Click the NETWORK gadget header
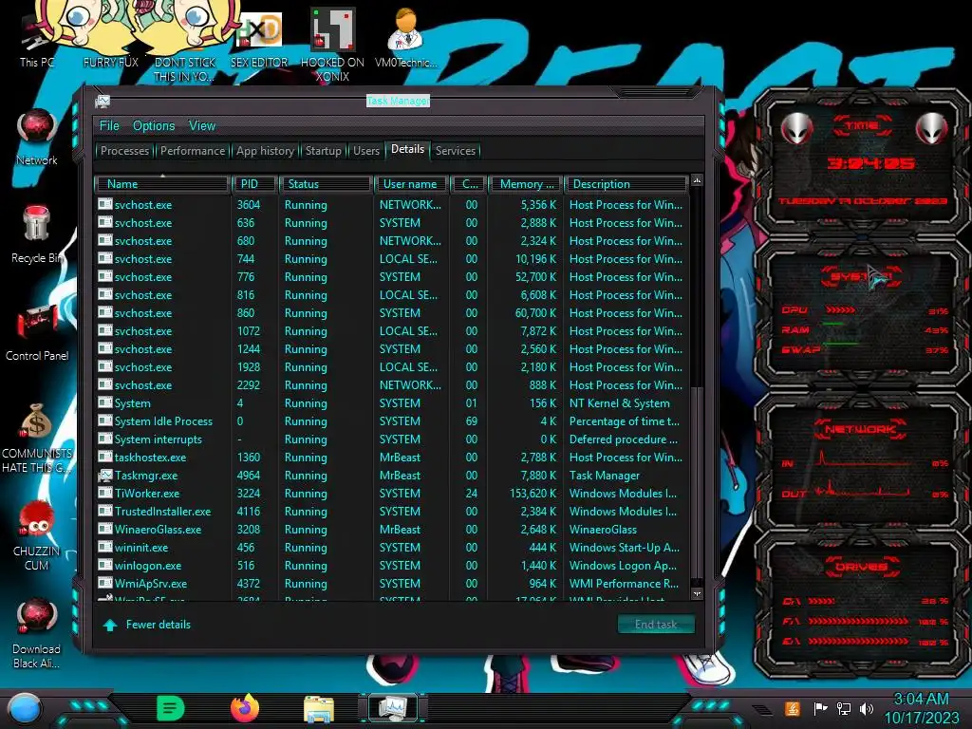This screenshot has width=972, height=729. 862,429
